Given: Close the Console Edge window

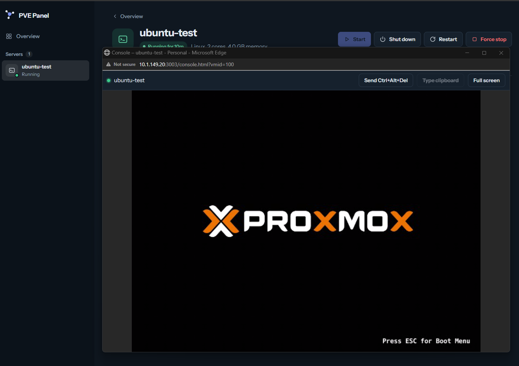Looking at the screenshot, I should [501, 53].
